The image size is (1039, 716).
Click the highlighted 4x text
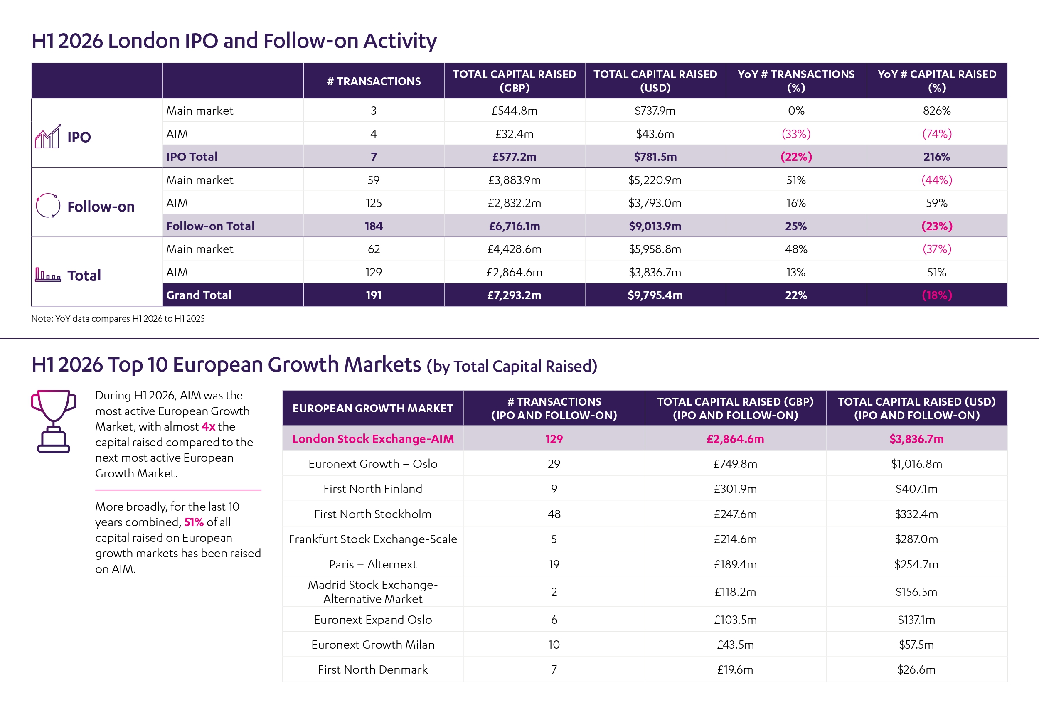click(208, 426)
